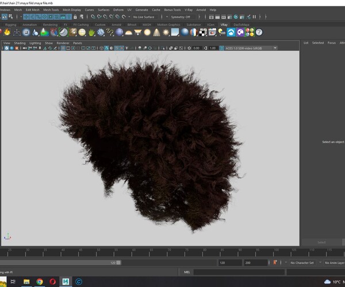Viewport: 345px width, 287px height.
Task: Switch to the Arnold shelf tab
Action: pos(116,25)
